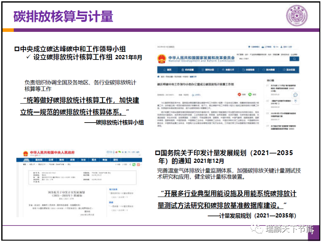
Task: Click the bullet 国务院关于印发计量发展规划 2021年12月
Action: [224, 157]
